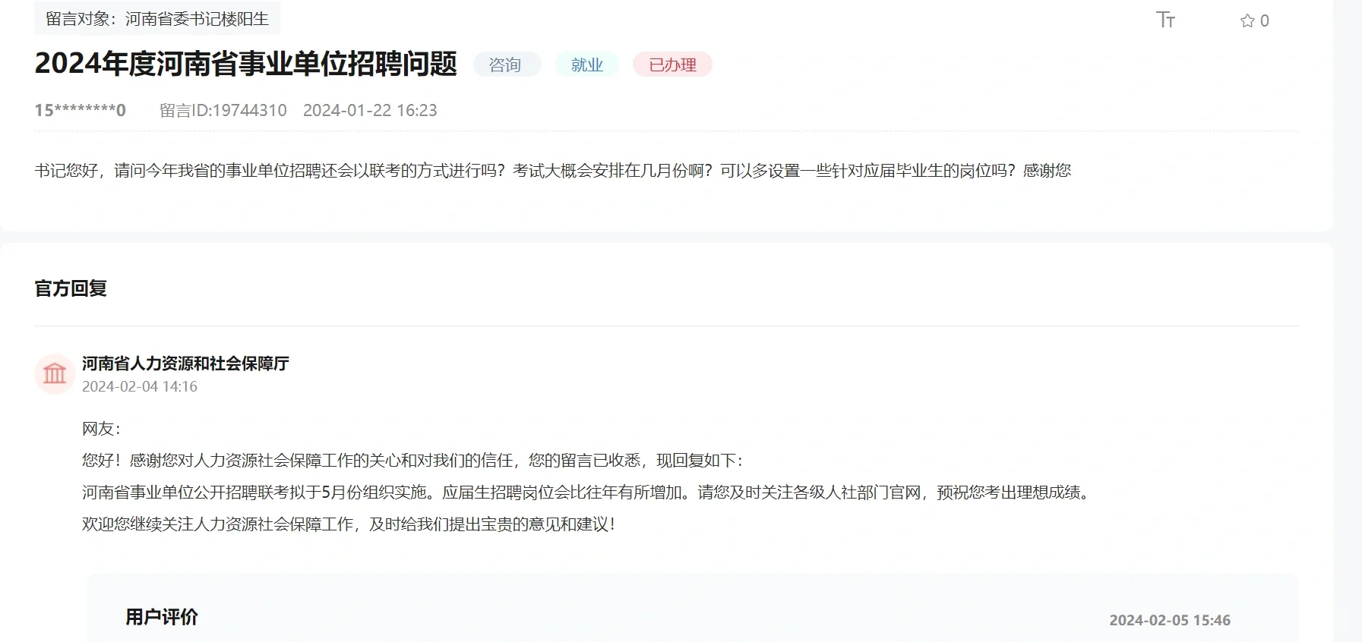Click the masked username 15*********0

click(81, 110)
